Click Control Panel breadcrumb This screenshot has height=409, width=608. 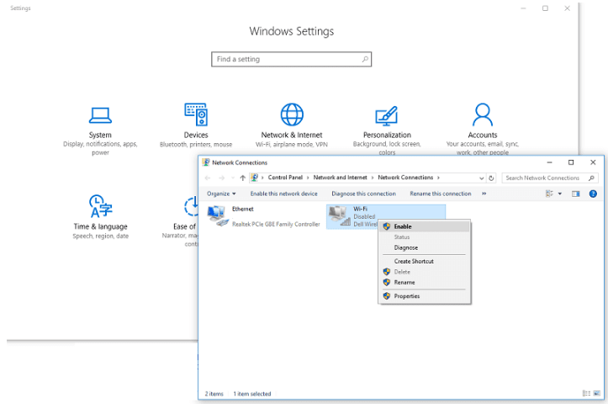pyautogui.click(x=285, y=178)
